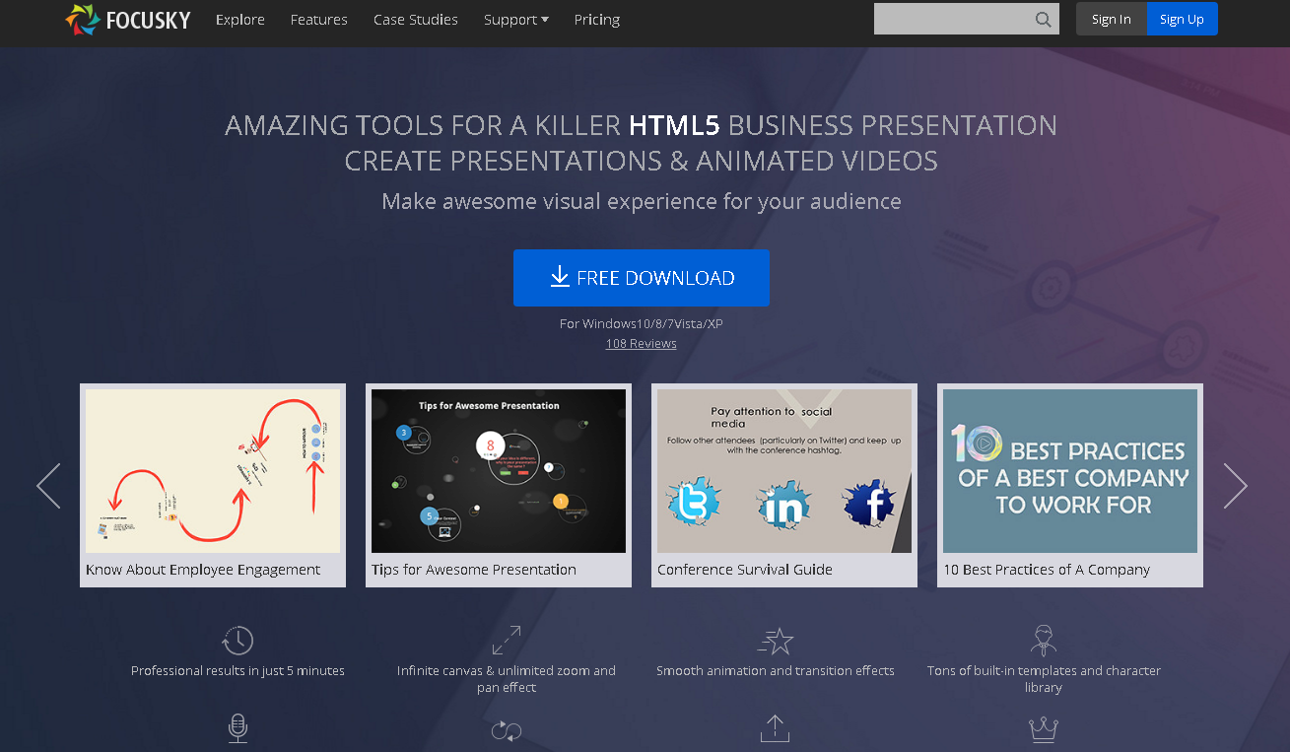Screen dimensions: 1290x752
Task: Click the upload/publish arrow icon
Action: (775, 729)
